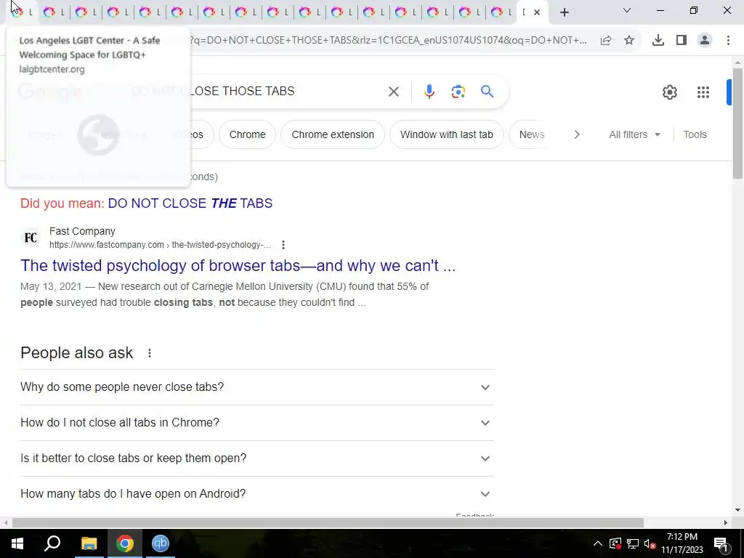Open the All filters dropdown
This screenshot has height=558, width=744.
(x=634, y=134)
